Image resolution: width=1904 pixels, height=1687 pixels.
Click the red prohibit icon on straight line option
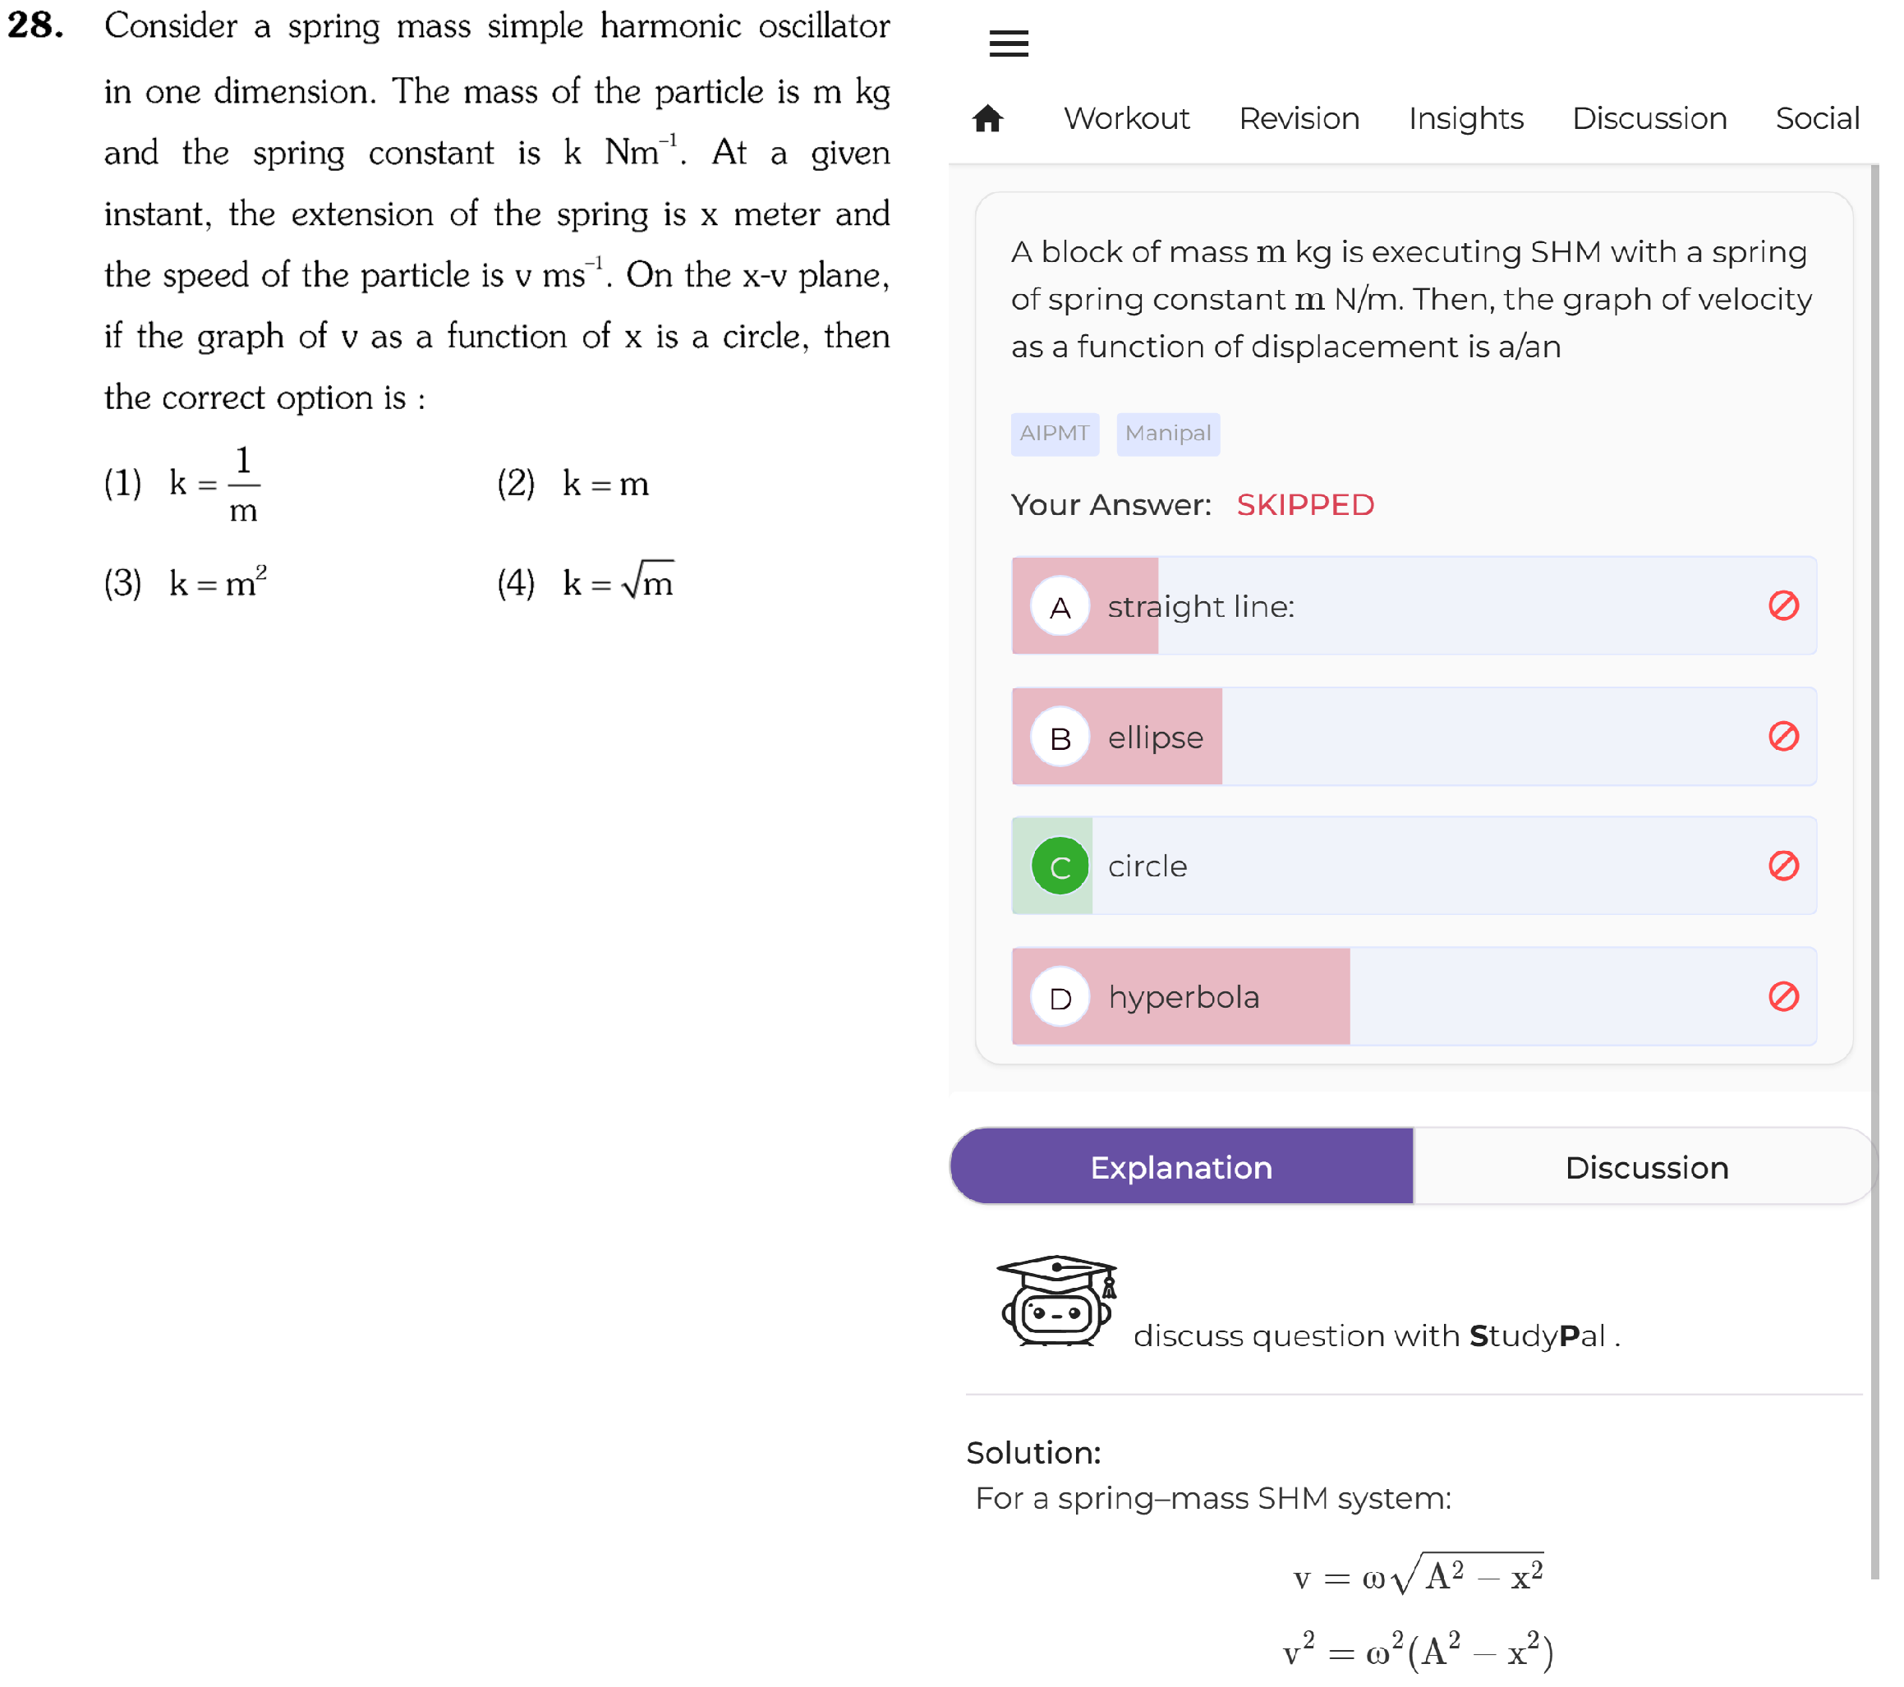pos(1783,605)
